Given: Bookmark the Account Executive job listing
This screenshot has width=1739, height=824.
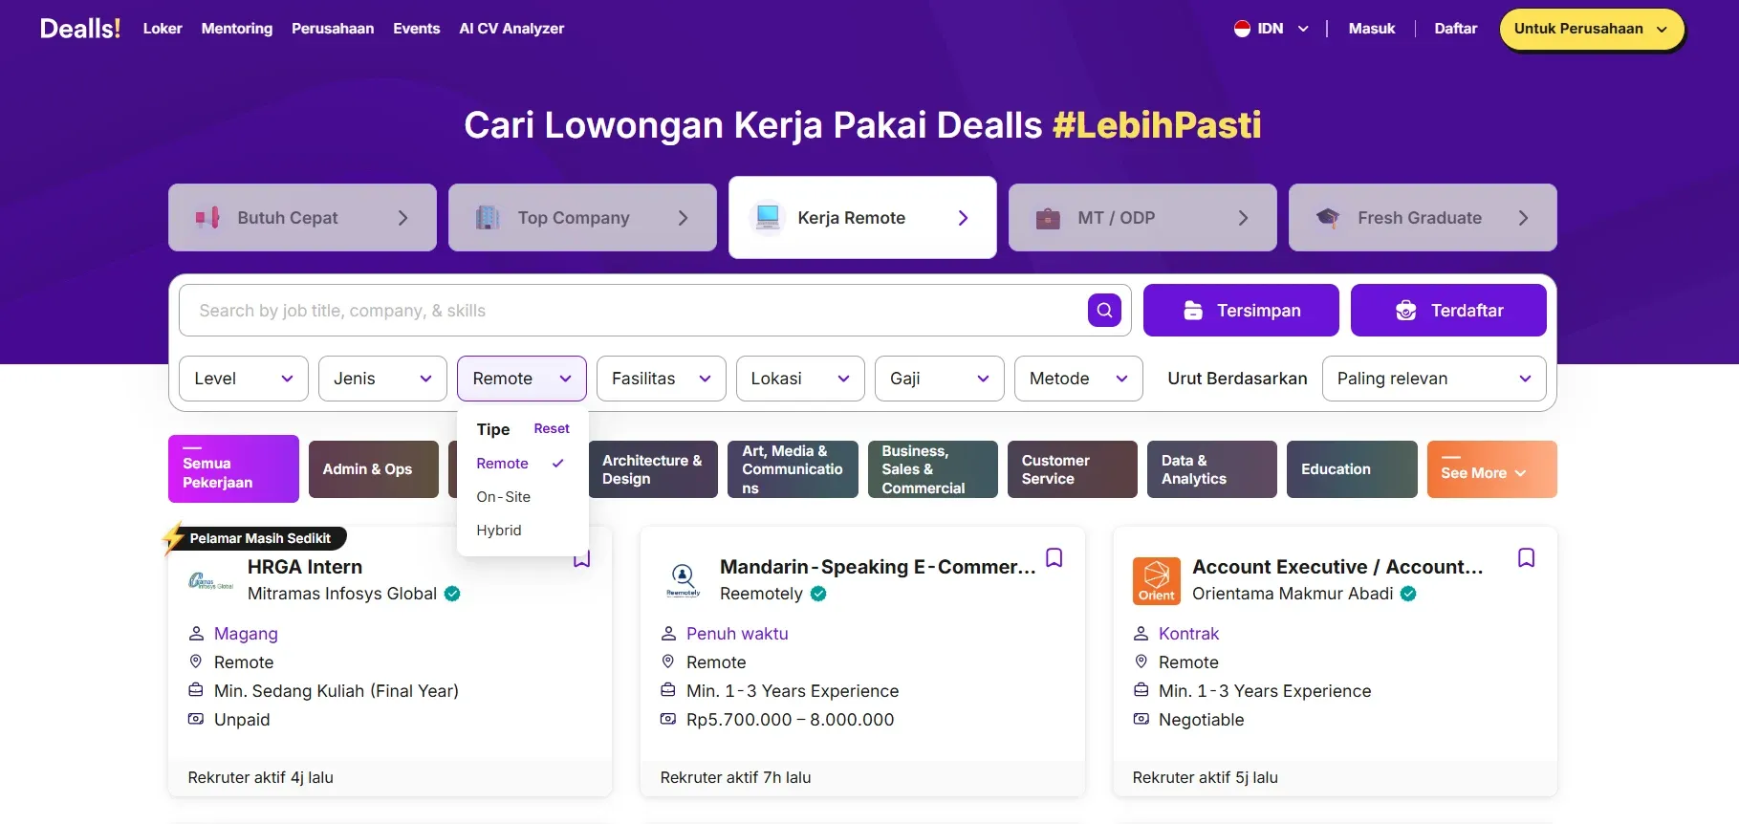Looking at the screenshot, I should (x=1526, y=557).
